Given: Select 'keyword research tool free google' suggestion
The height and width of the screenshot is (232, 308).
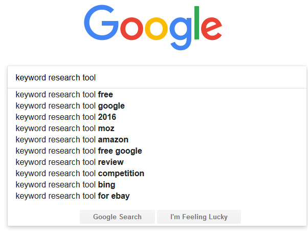Looking at the screenshot, I should 79,151.
